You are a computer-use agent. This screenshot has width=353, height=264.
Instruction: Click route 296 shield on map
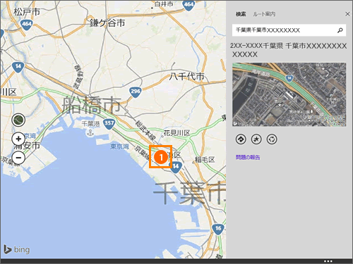(136, 92)
